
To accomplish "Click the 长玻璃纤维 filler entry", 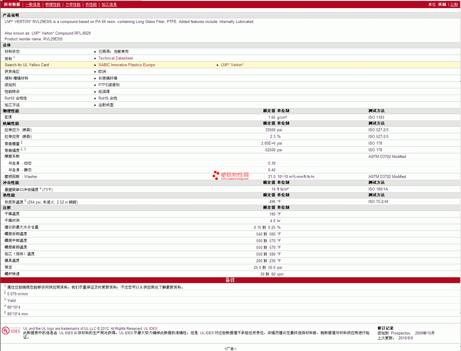I will 108,78.
